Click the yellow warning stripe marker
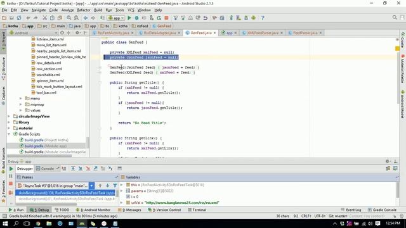 coord(398,48)
